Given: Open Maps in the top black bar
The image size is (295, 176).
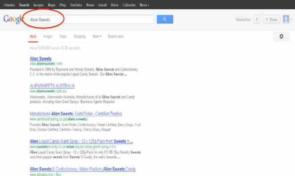Looking at the screenshot, I should pos(52,5).
